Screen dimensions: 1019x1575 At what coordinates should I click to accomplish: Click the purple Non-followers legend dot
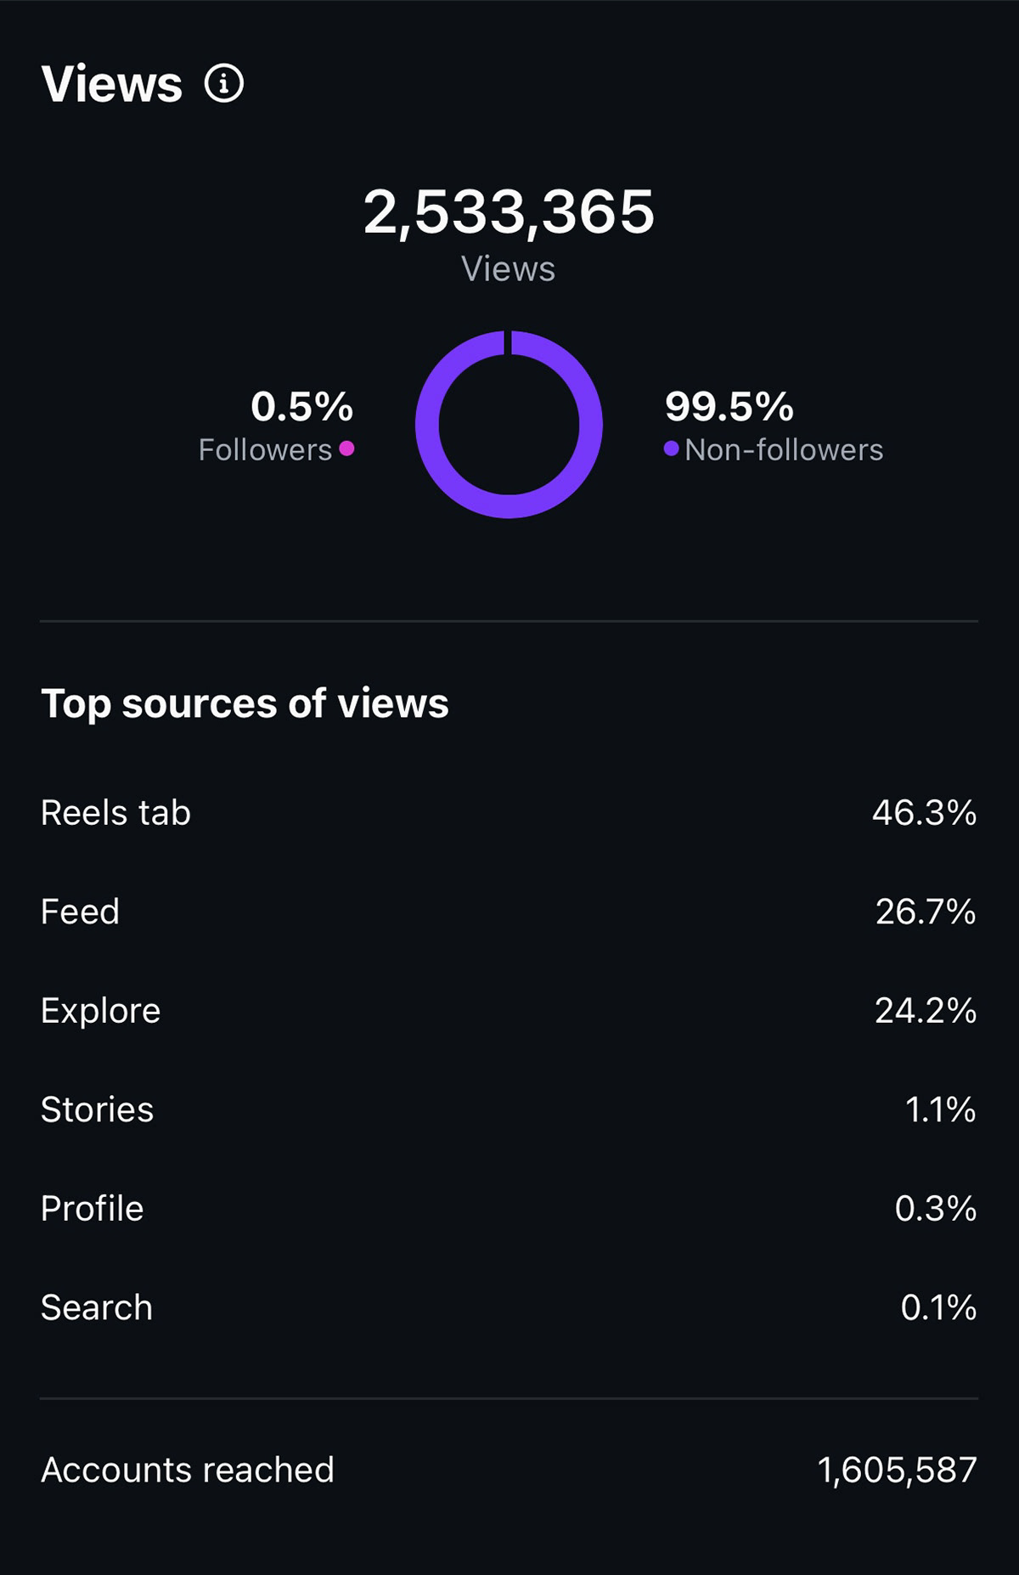pyautogui.click(x=671, y=449)
